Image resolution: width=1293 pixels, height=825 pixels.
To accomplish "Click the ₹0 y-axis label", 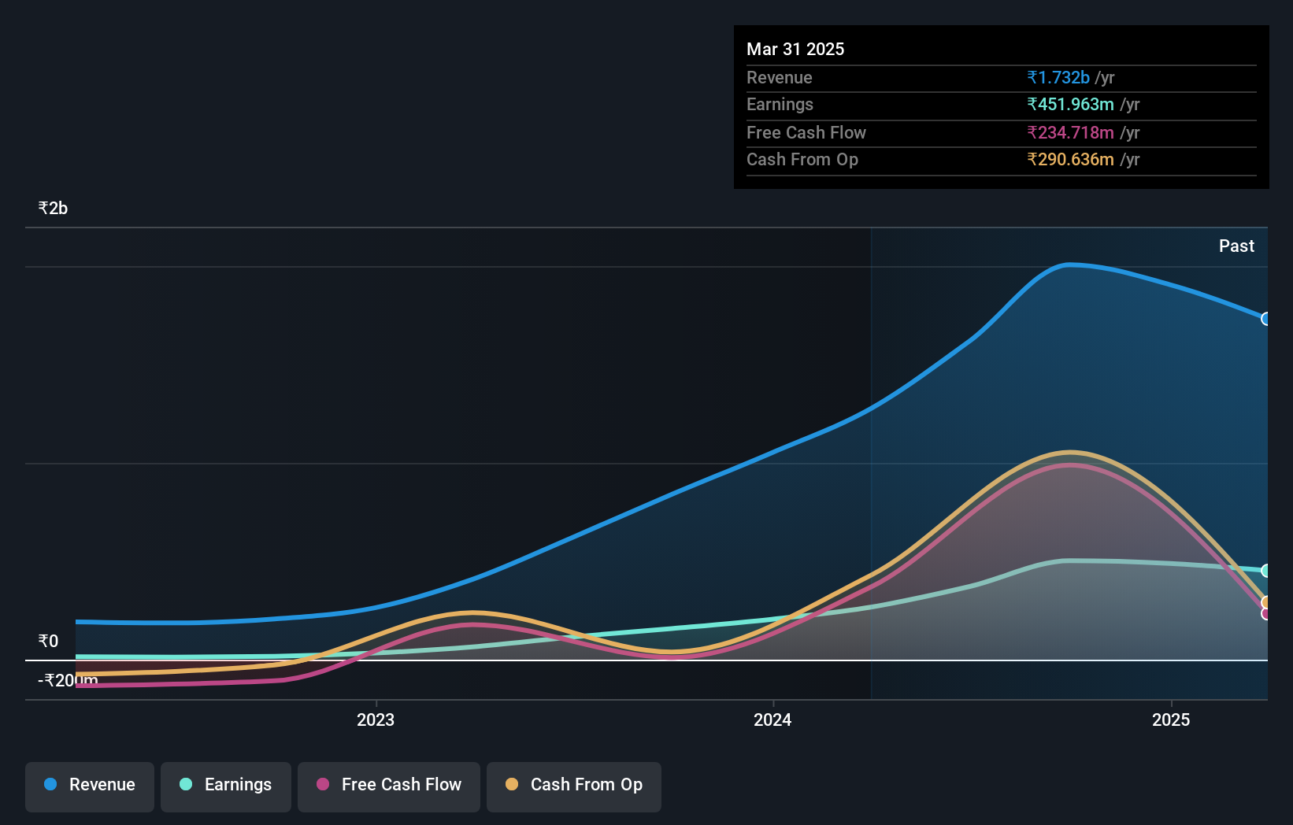I will [48, 642].
